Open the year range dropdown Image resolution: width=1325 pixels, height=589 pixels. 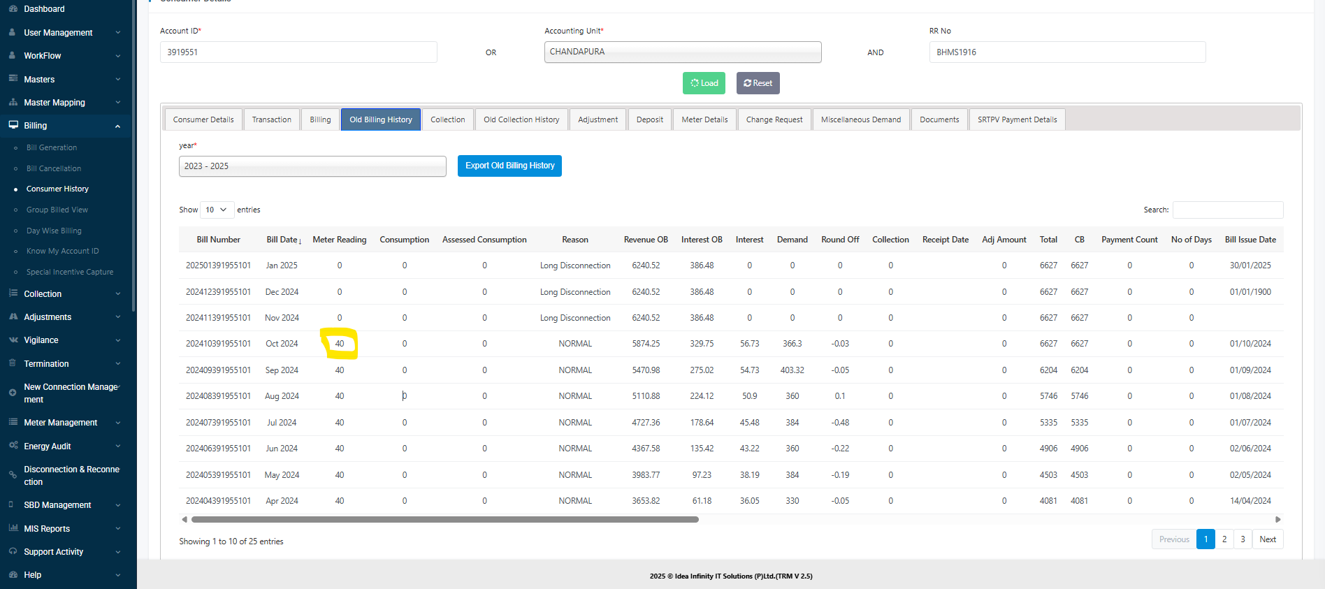(312, 166)
